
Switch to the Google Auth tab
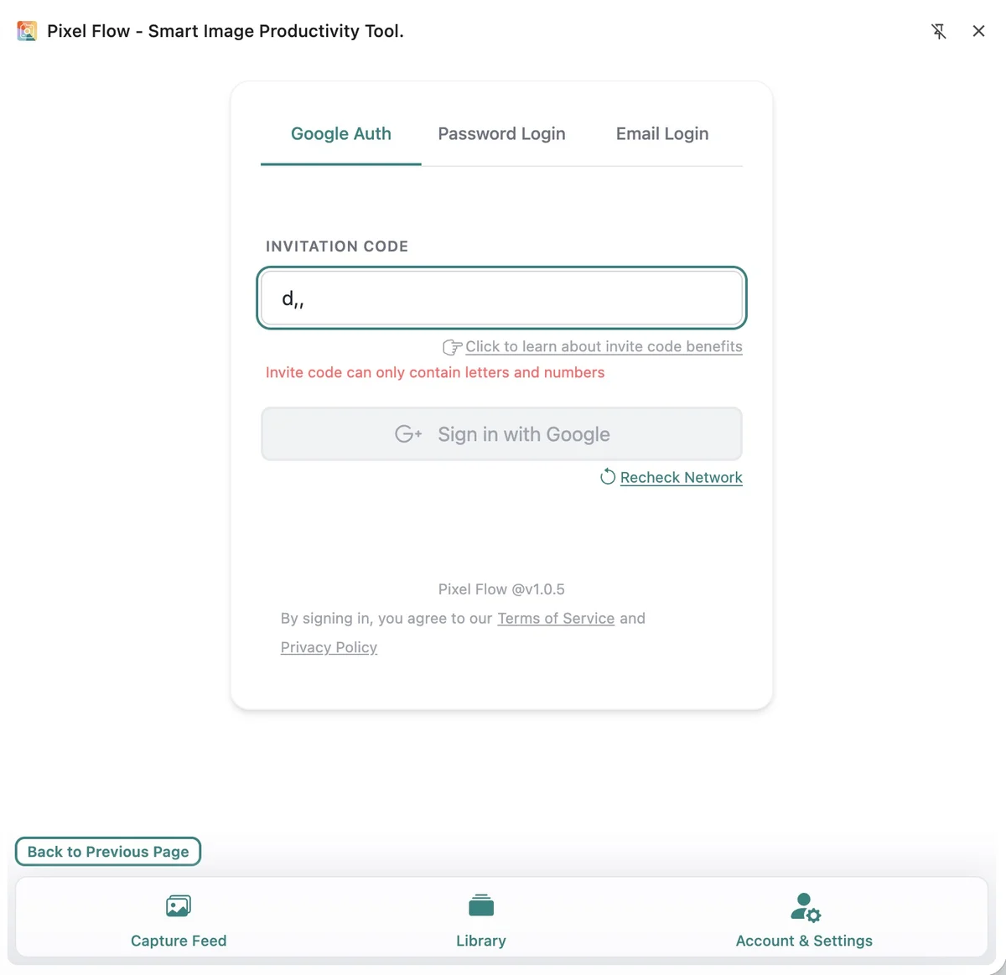coord(341,134)
